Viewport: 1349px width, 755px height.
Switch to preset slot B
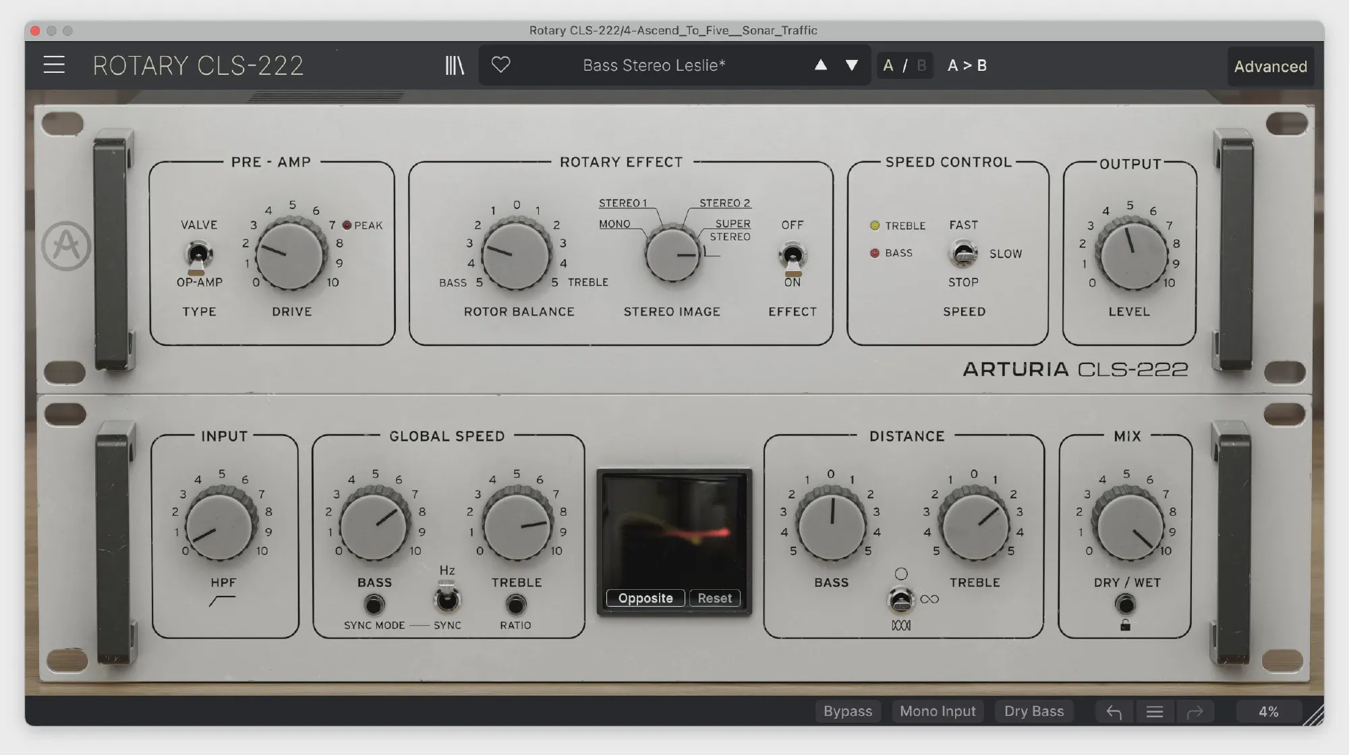[921, 65]
